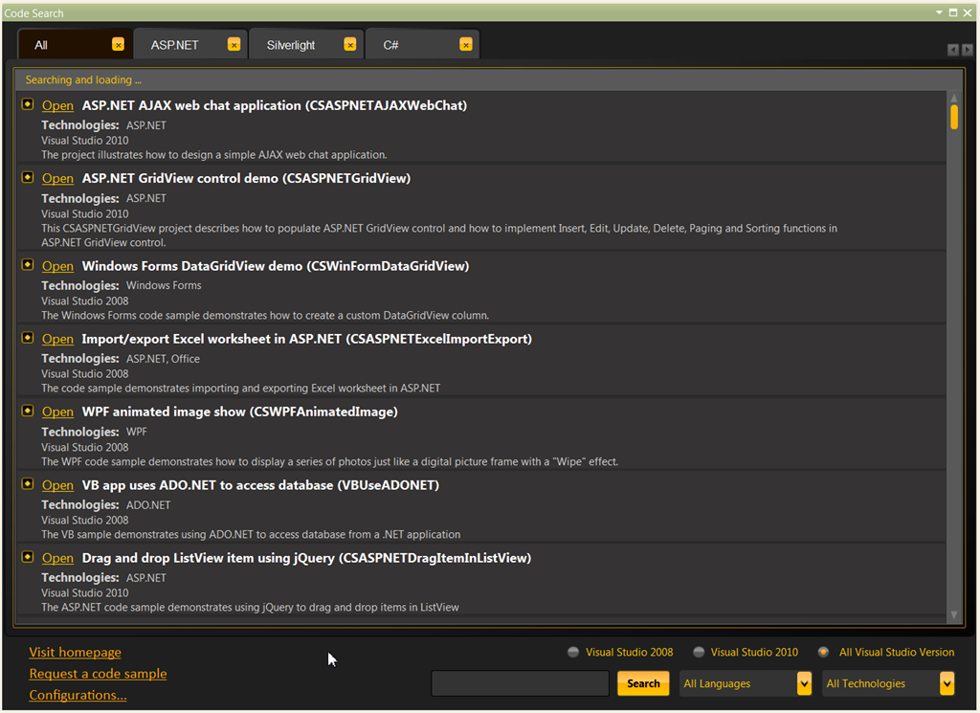The width and height of the screenshot is (980, 713).
Task: Select title WPF animated image show (CSWPFAnimatedImage)
Action: (240, 412)
